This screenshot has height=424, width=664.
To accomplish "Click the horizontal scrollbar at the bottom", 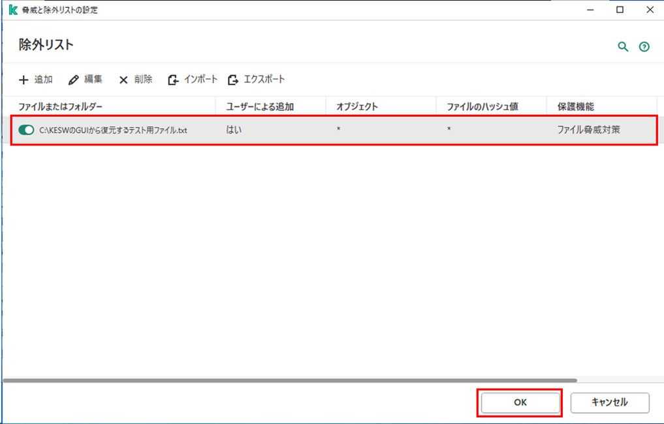I will click(x=294, y=379).
